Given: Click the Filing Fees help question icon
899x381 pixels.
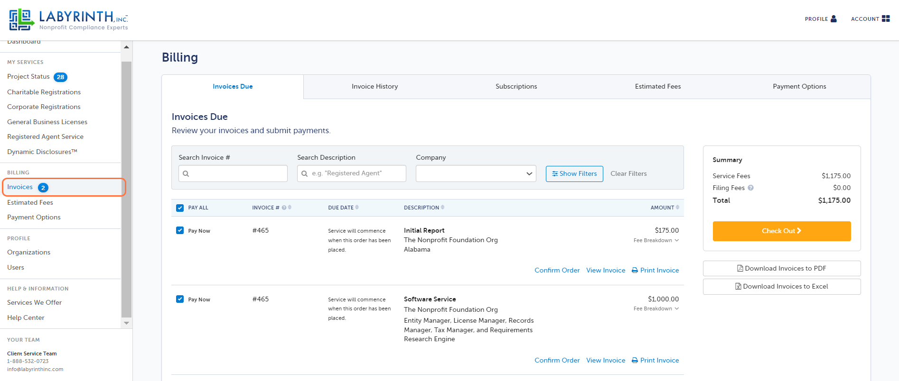Looking at the screenshot, I should 750,188.
